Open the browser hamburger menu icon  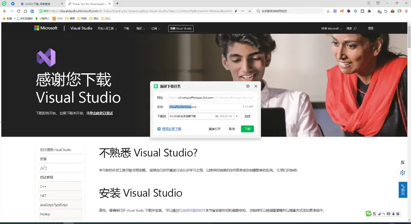point(406,11)
